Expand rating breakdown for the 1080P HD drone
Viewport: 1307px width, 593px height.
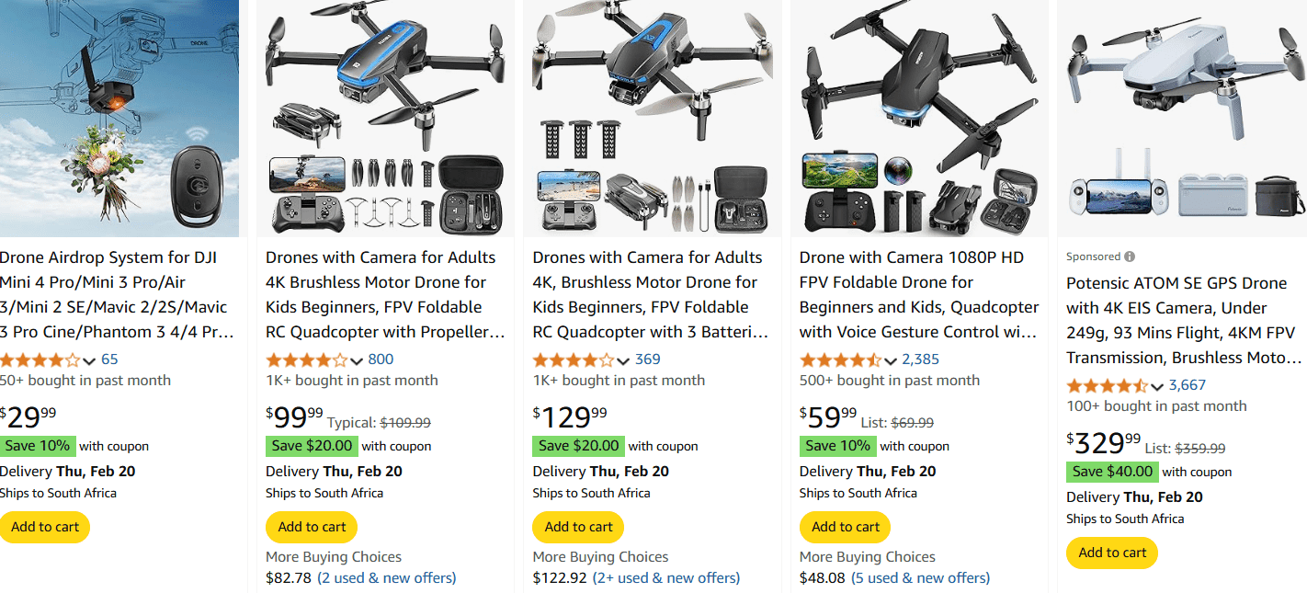pyautogui.click(x=891, y=359)
